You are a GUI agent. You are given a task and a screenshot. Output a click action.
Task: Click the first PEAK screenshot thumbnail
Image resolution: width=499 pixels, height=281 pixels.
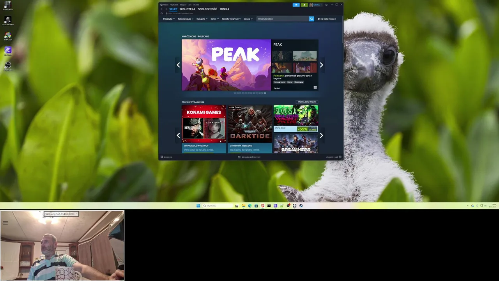(x=283, y=55)
